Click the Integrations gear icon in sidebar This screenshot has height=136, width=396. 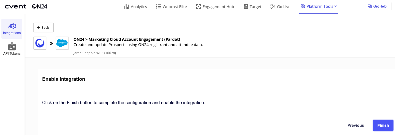tap(12, 26)
